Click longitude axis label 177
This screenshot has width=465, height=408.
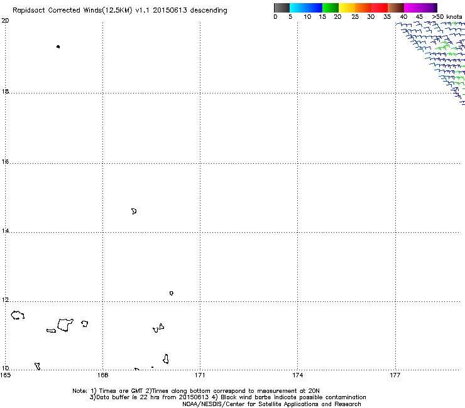395,375
